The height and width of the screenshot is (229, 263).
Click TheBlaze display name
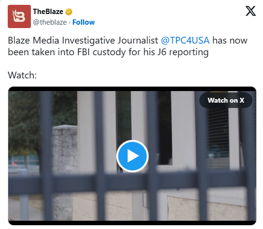click(48, 12)
